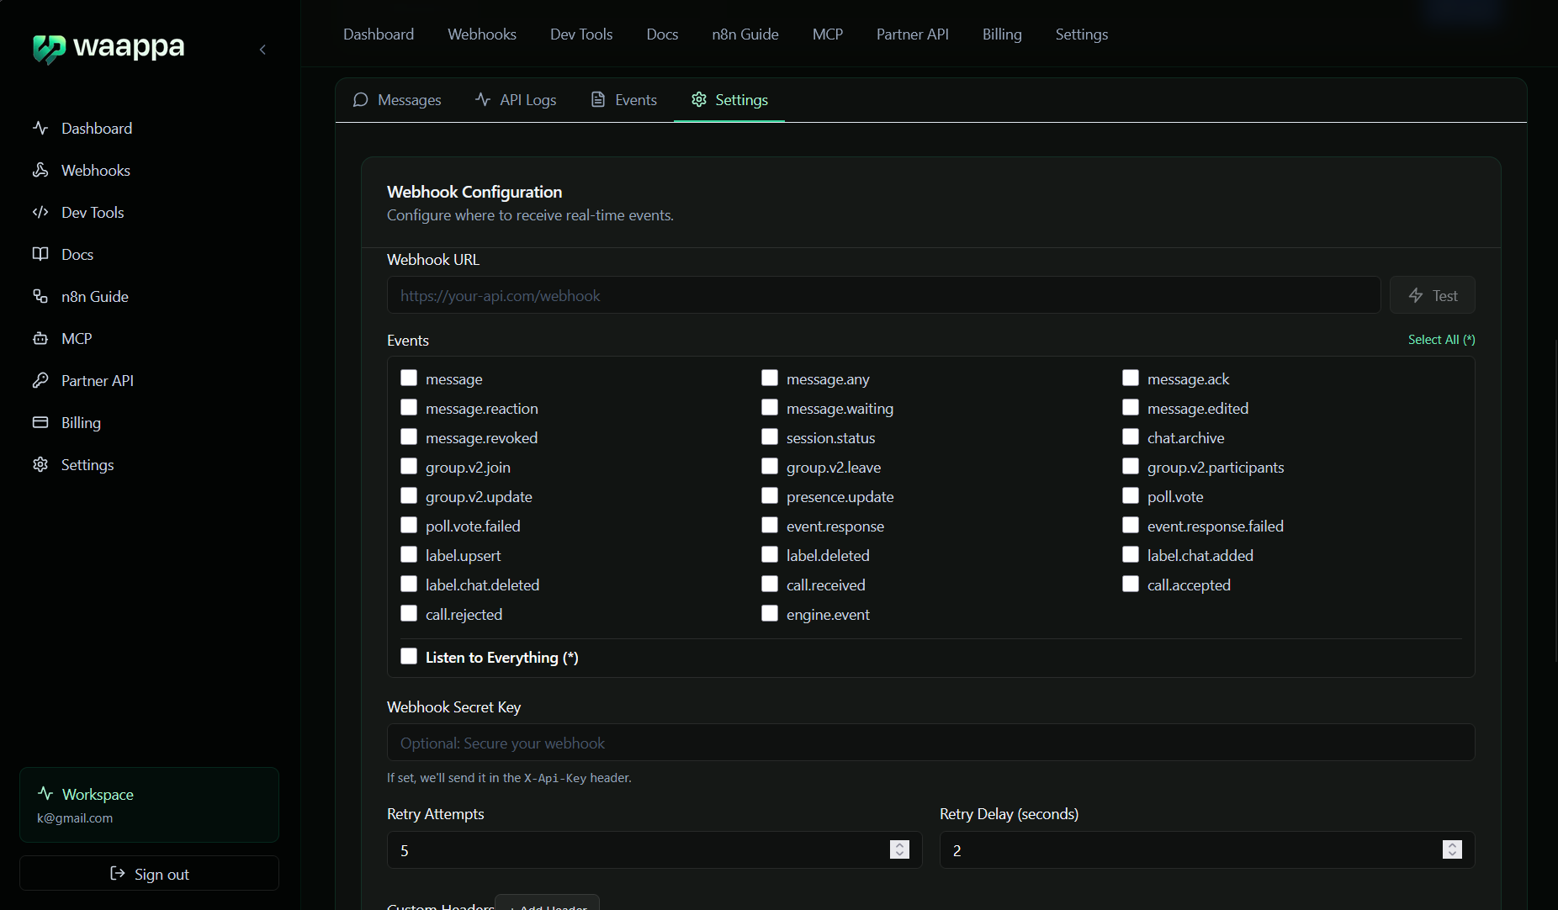Click the Workspace activity icon

[45, 793]
